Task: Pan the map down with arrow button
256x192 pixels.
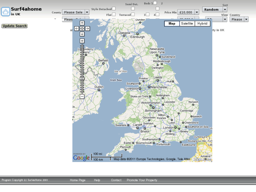Action: click(82, 34)
